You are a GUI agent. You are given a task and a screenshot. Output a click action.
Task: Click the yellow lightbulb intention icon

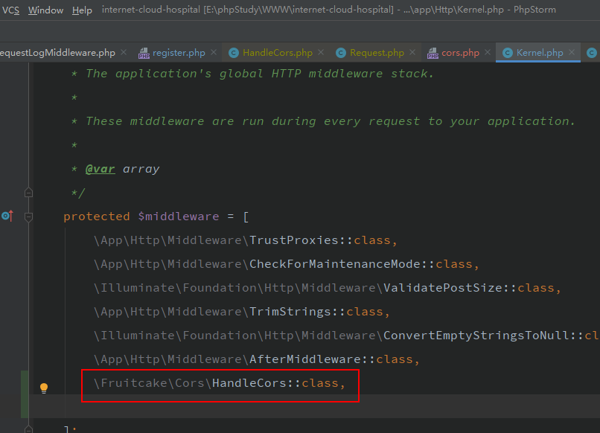pos(44,388)
